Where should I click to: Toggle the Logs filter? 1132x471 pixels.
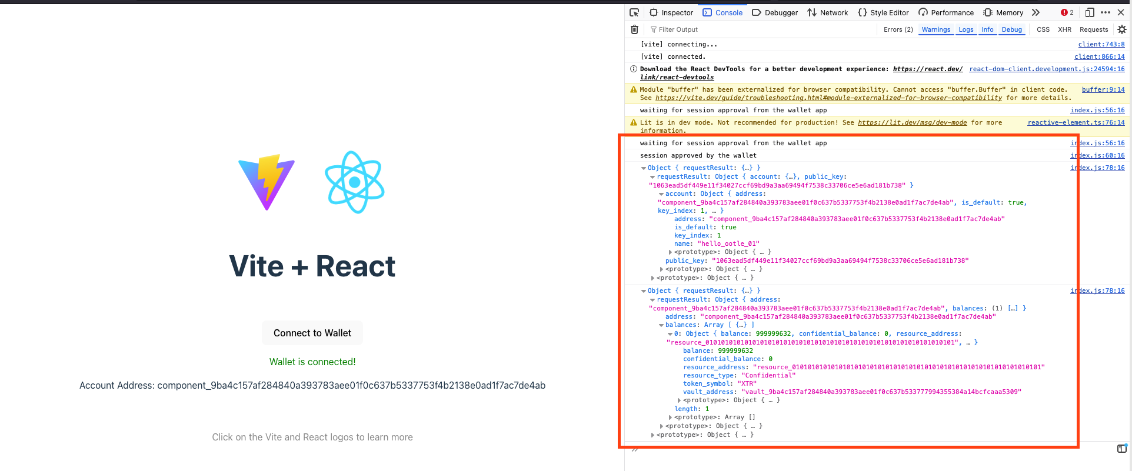tap(966, 29)
